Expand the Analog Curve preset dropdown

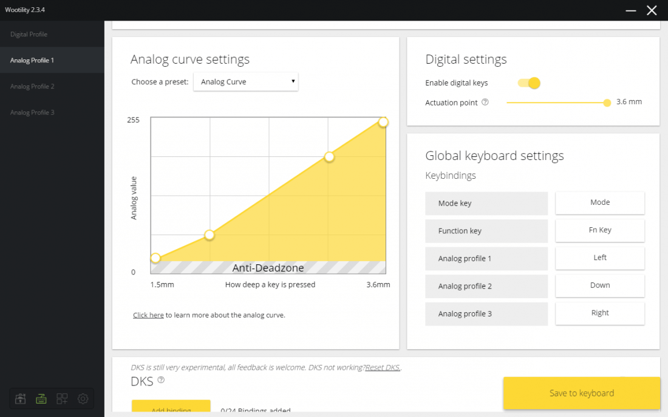[245, 82]
